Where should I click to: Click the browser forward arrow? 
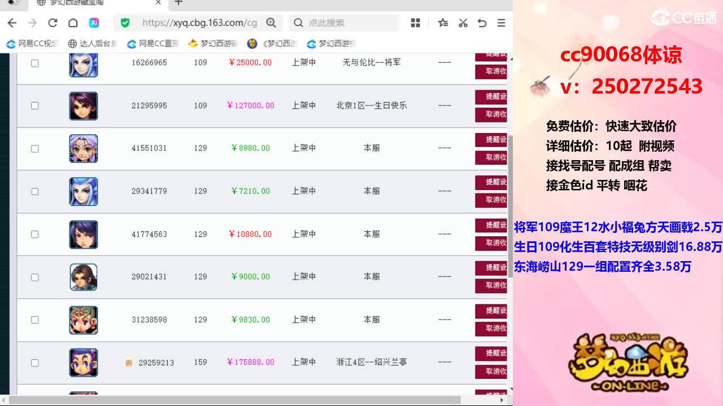[32, 23]
